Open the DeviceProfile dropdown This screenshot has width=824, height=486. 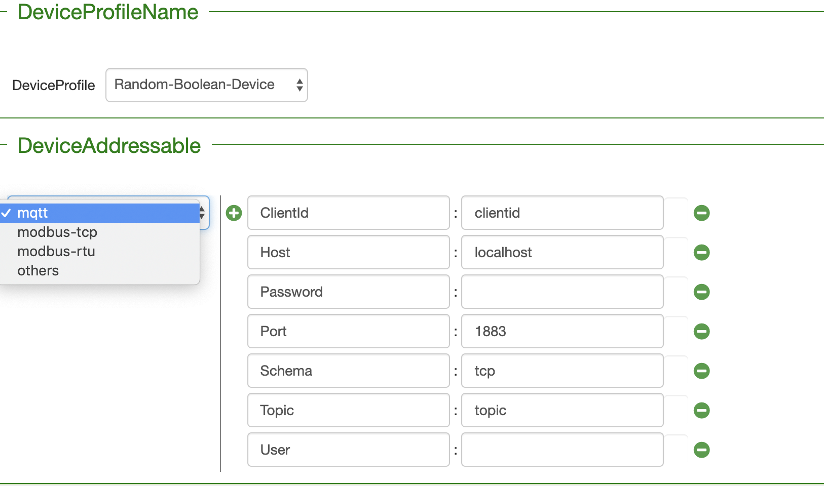tap(206, 85)
